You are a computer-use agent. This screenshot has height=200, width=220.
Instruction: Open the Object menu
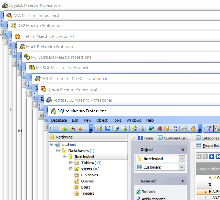[x=102, y=121]
